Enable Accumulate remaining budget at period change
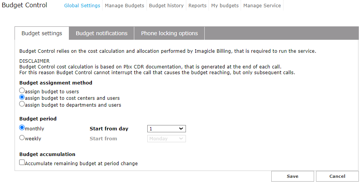 click(22, 162)
